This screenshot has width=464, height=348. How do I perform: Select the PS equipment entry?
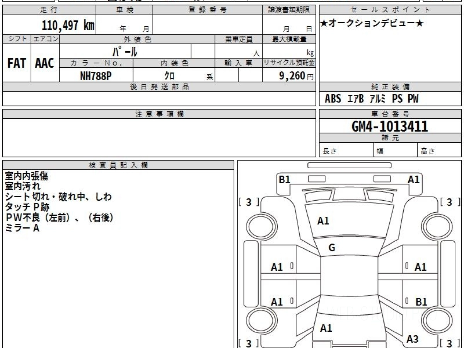(x=397, y=99)
